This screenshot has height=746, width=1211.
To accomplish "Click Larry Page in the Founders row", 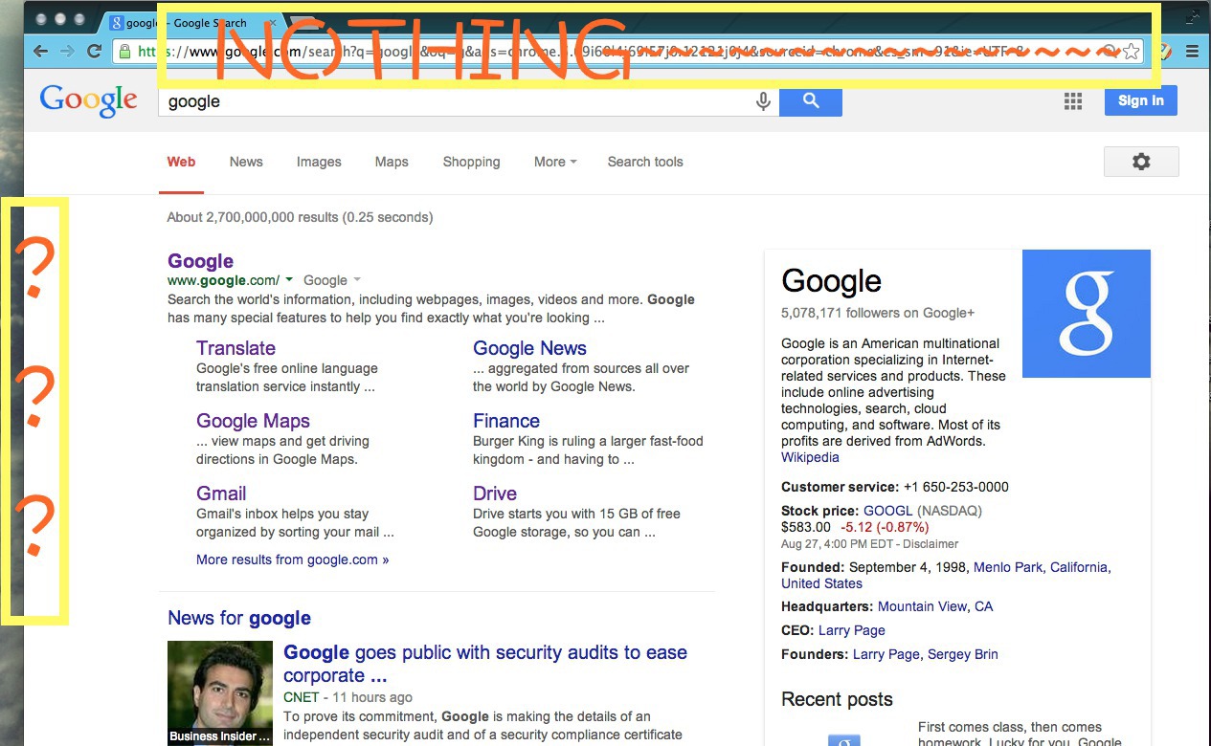I will (886, 654).
